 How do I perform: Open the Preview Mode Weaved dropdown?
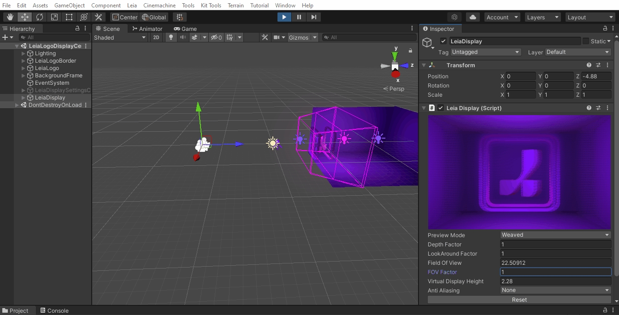[x=556, y=235]
